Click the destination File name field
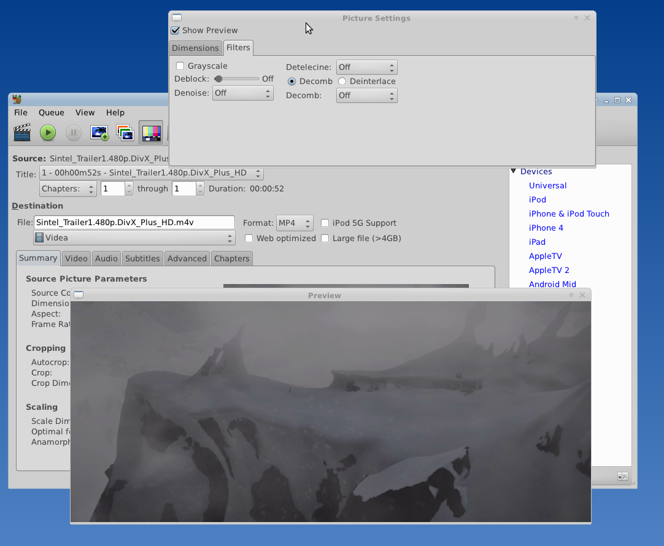This screenshot has height=546, width=664. (134, 223)
